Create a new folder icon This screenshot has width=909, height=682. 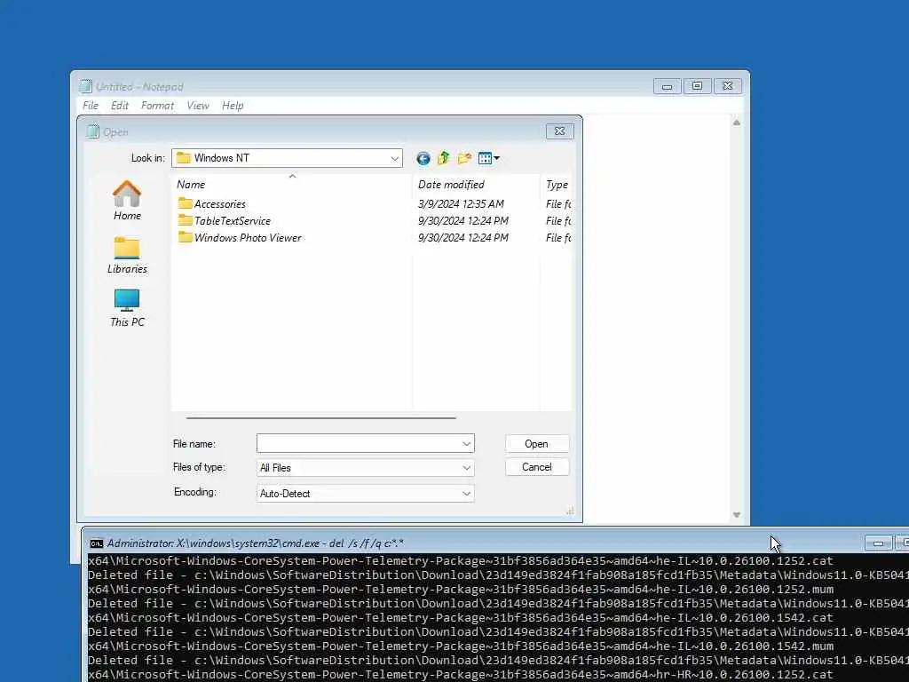click(x=463, y=158)
